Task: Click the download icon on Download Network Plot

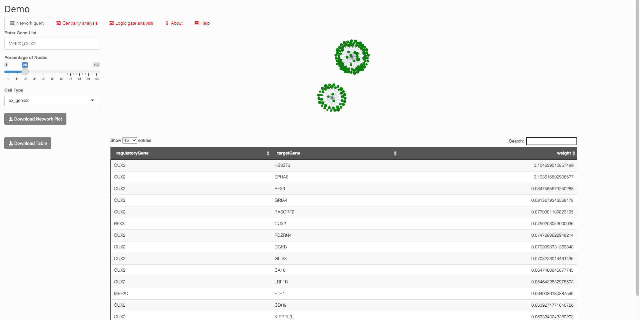Action: [11, 119]
